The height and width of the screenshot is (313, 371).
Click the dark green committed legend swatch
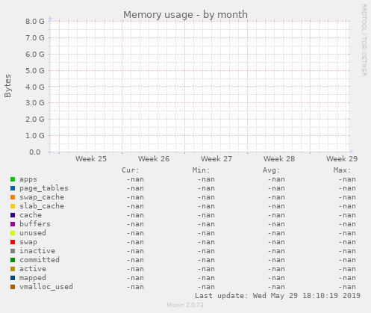coord(13,260)
